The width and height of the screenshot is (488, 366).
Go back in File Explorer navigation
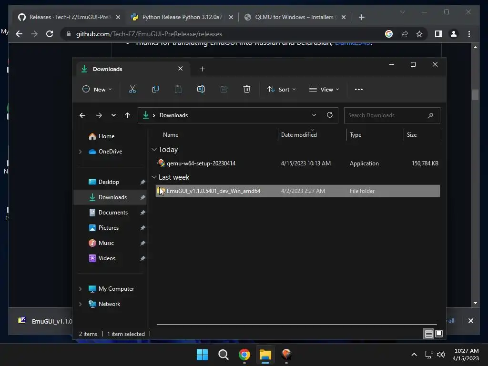click(x=82, y=115)
